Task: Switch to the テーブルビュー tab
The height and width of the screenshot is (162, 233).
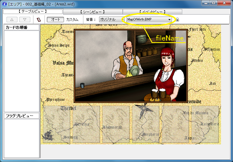Action: point(33,12)
